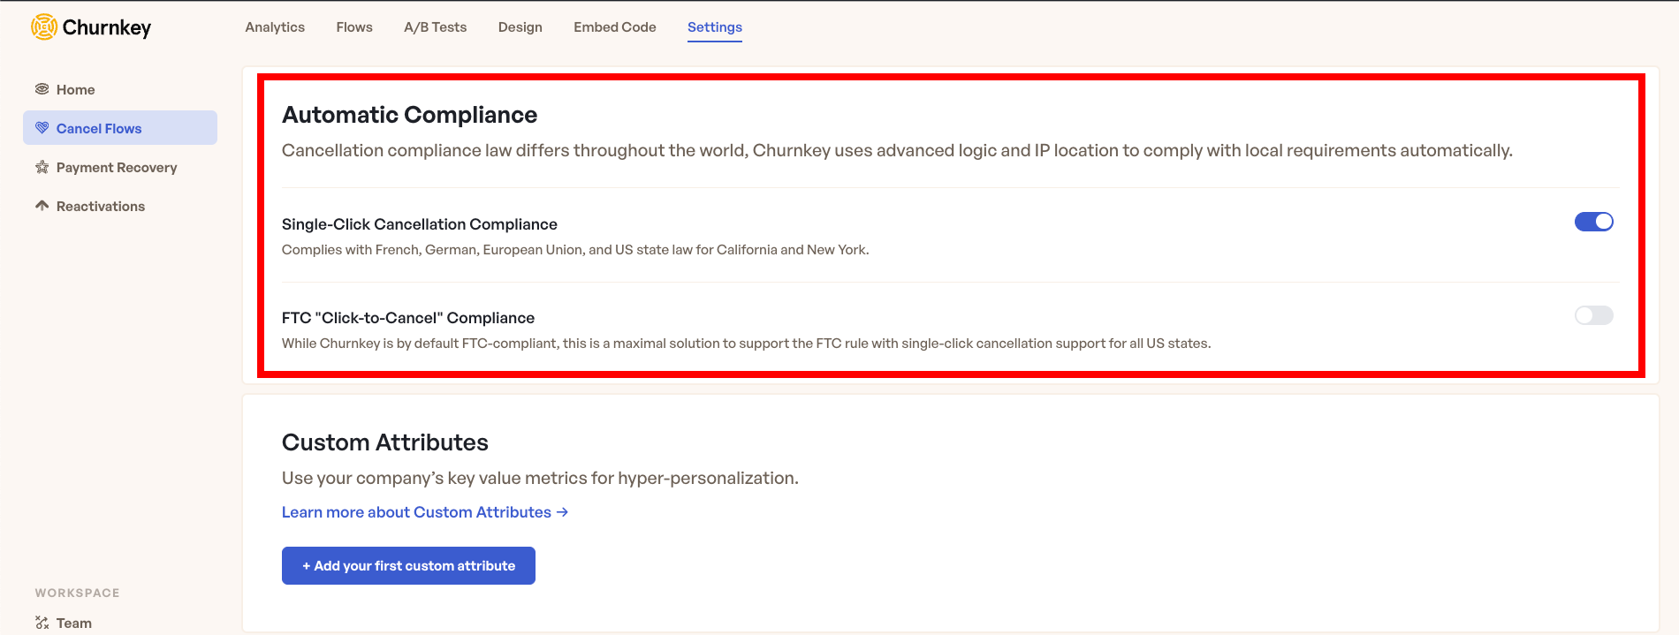This screenshot has width=1679, height=635.
Task: Click the Home icon in the sidebar
Action: 42,89
